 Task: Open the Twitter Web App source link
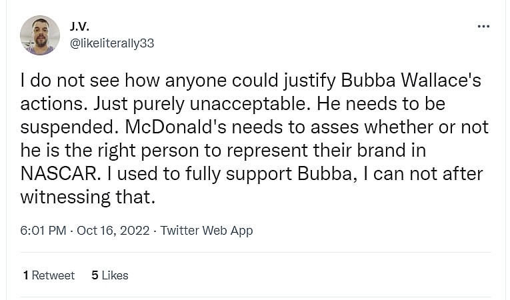pos(207,231)
